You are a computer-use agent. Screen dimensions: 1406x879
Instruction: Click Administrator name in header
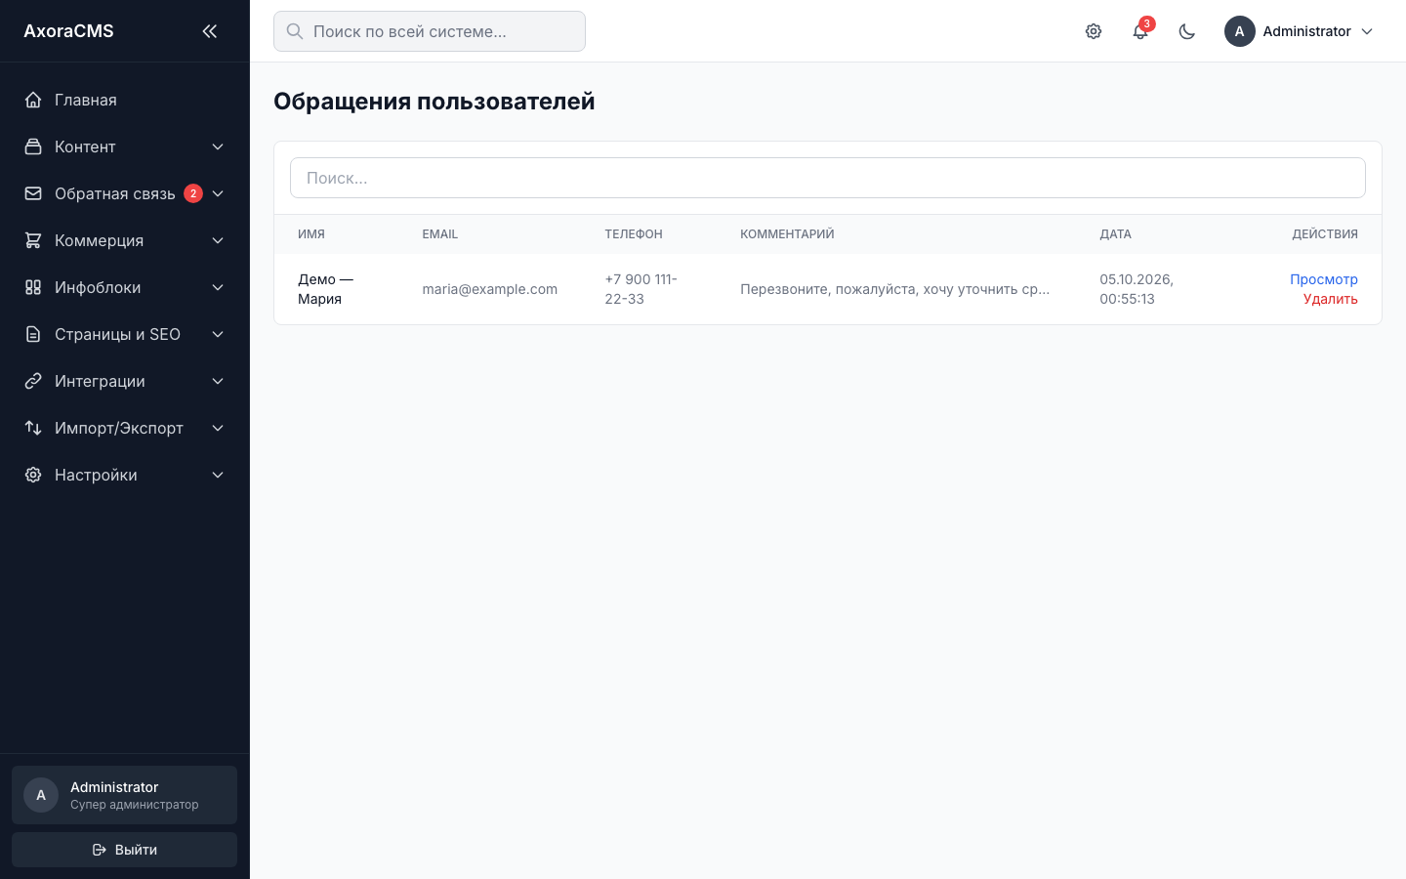(1306, 31)
